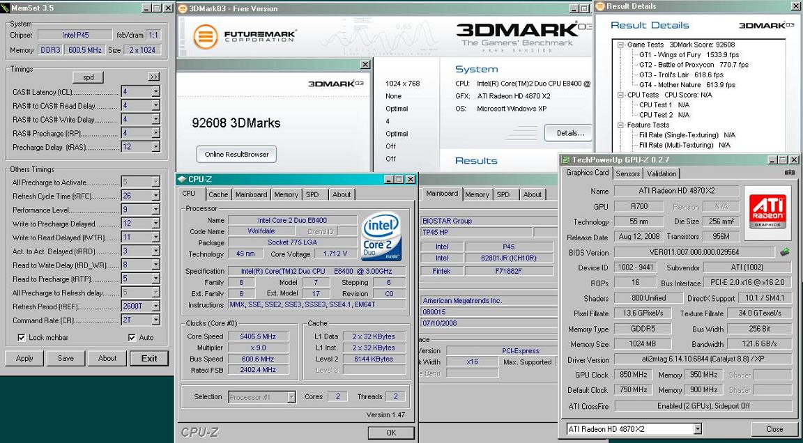This screenshot has width=803, height=443.
Task: Click the GPU-Z screenshot camera icon
Action: click(x=790, y=173)
